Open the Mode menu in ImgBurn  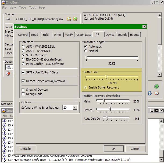[x=22, y=8]
